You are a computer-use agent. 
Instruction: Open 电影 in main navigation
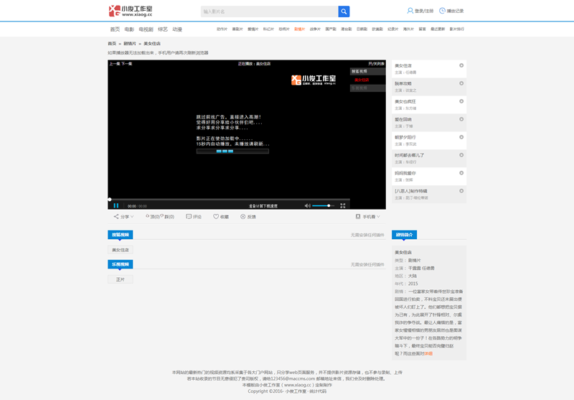[x=129, y=29]
